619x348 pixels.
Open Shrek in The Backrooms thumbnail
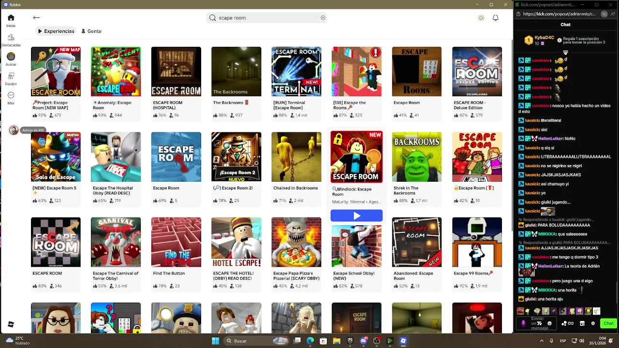point(416,157)
